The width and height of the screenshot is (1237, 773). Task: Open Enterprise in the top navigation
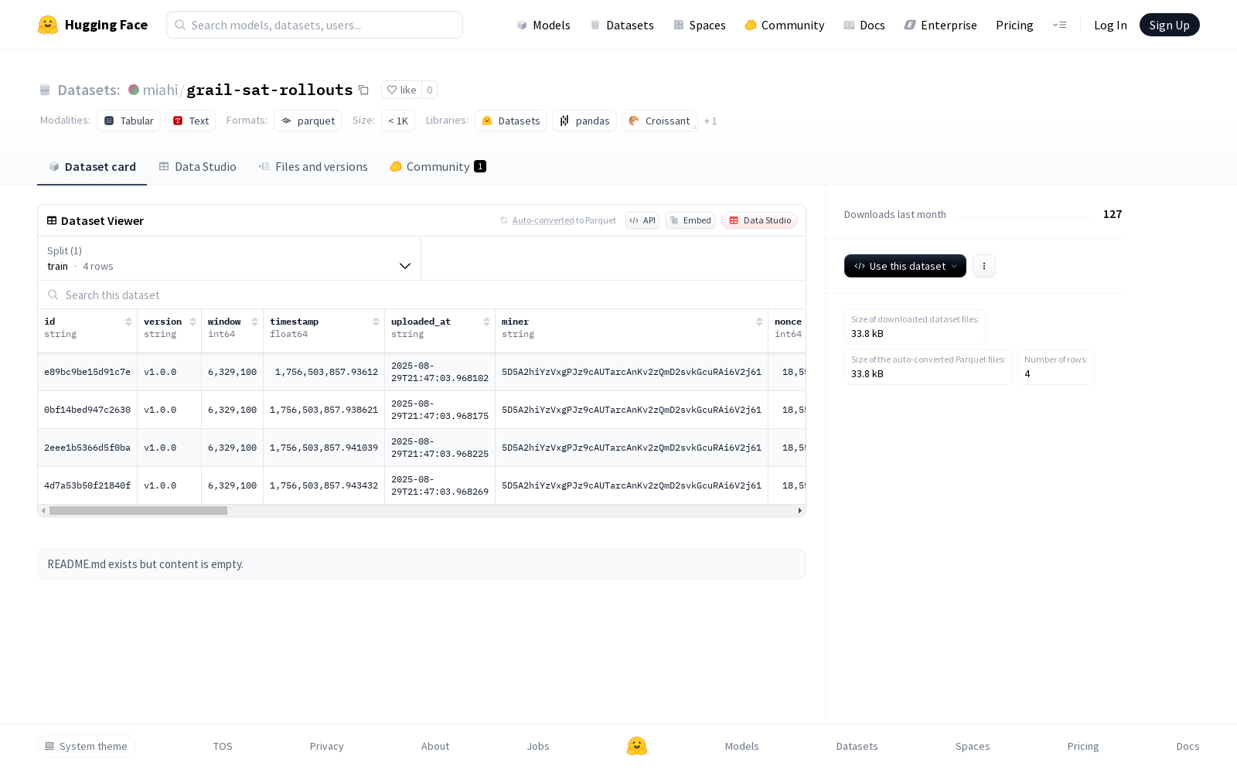tap(940, 25)
